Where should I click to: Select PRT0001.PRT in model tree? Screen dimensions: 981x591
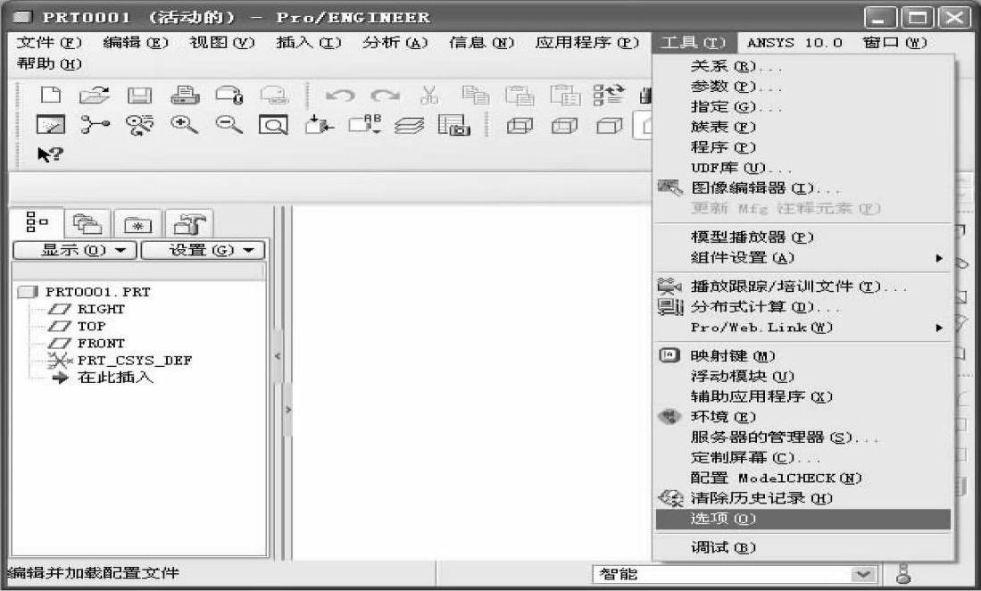coord(97,291)
